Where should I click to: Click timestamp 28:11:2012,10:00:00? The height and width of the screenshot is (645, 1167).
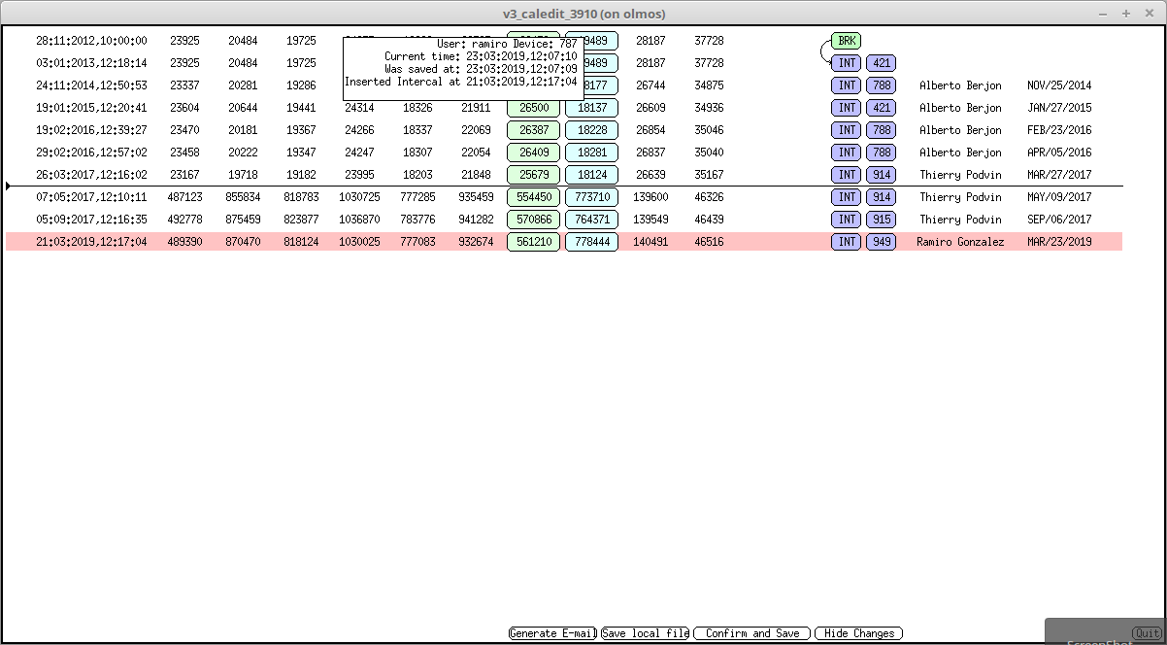pyautogui.click(x=92, y=41)
